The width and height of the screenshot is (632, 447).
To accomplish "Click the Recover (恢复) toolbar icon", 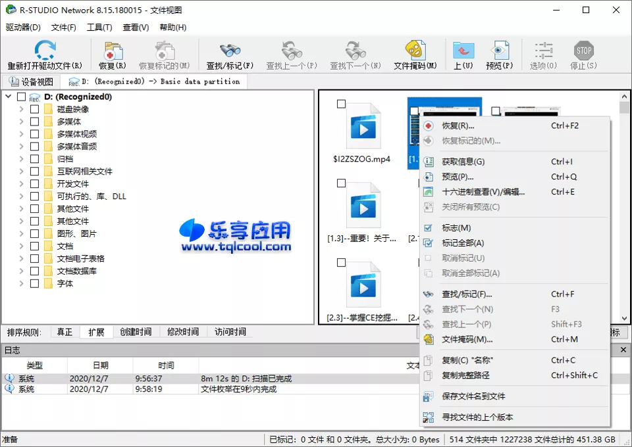I will click(113, 51).
